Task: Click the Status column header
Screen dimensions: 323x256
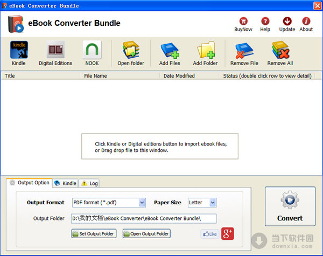Action: coord(267,76)
